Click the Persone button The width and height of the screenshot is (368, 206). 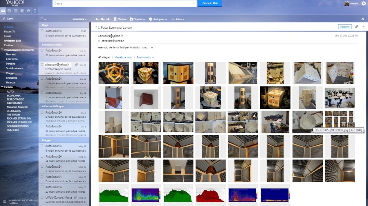345,27
